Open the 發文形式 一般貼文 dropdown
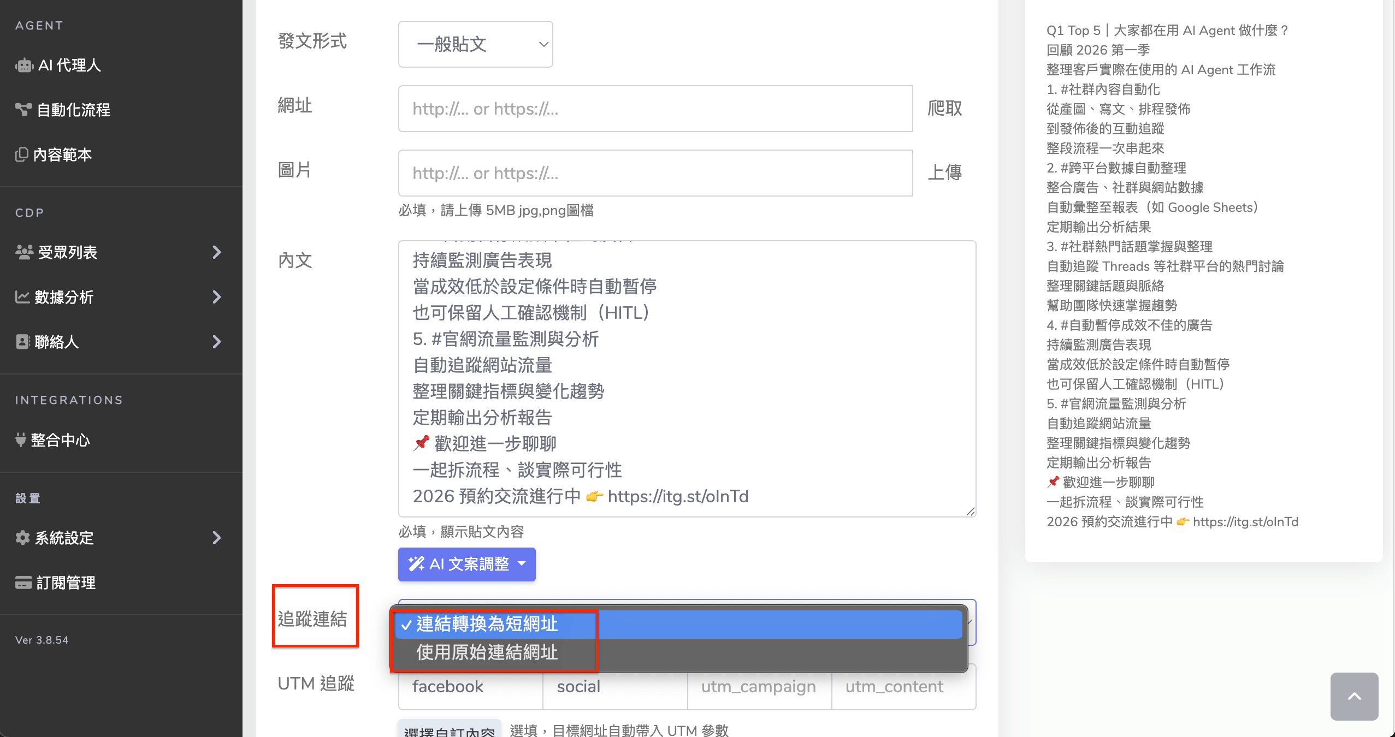This screenshot has height=737, width=1395. (x=475, y=44)
